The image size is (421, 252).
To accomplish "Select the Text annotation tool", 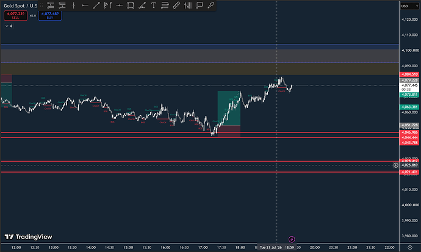I will [x=154, y=5].
